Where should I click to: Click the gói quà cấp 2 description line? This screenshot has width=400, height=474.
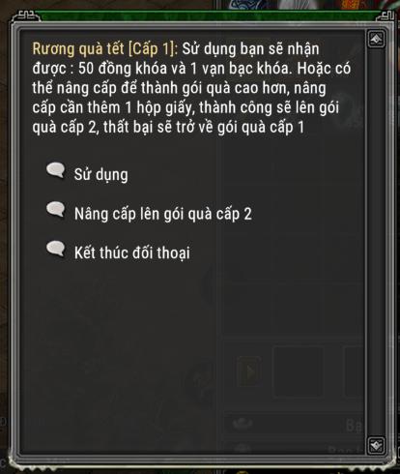[168, 127]
